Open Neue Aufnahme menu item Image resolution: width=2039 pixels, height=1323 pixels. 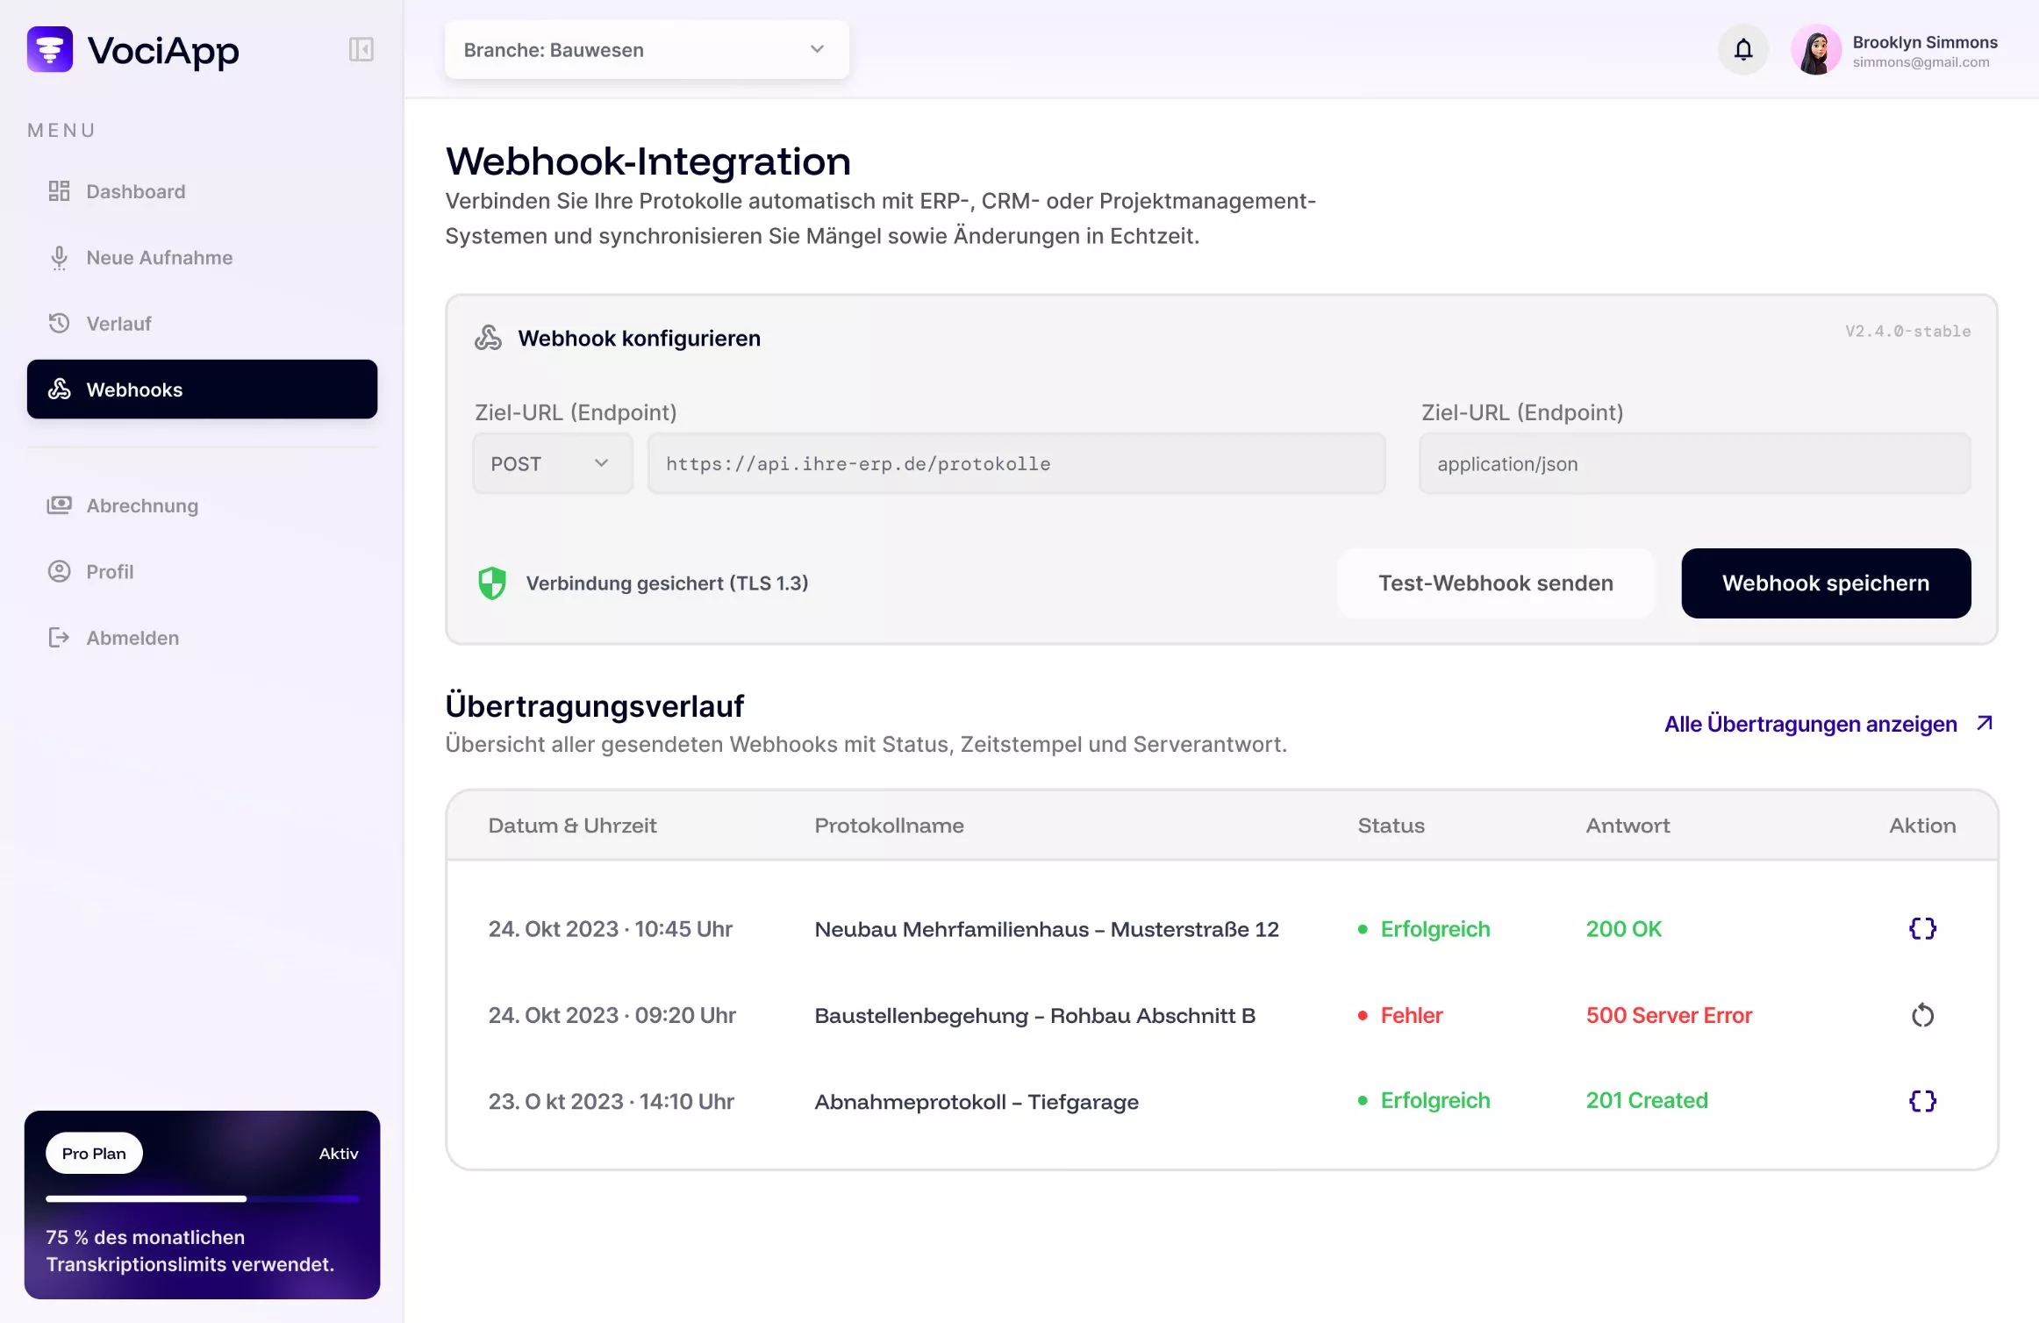click(x=159, y=258)
